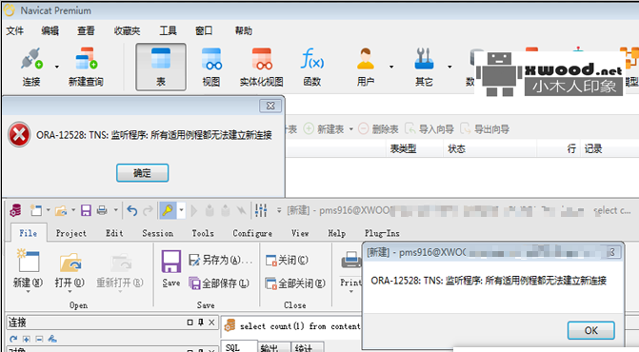Click the Redo arrow icon

(148, 210)
